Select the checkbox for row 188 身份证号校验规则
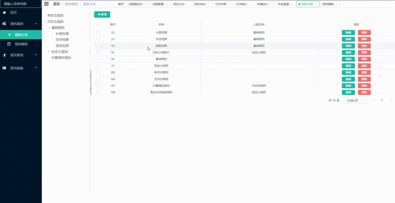Screen dimensions: 395x203 98,92
